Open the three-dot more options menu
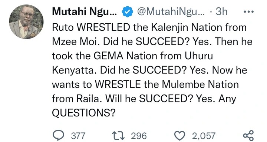 coord(249,12)
